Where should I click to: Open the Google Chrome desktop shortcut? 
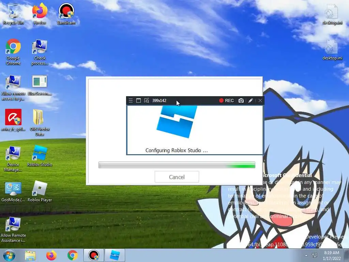(13, 52)
